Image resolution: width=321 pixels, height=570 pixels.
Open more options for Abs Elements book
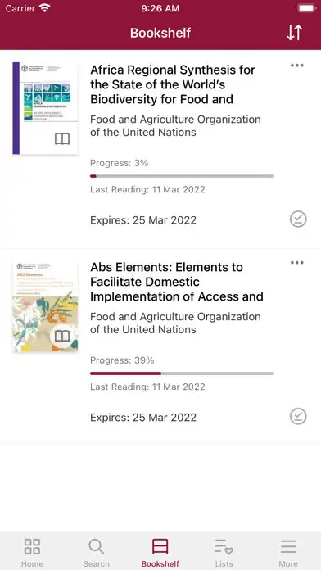pos(297,262)
